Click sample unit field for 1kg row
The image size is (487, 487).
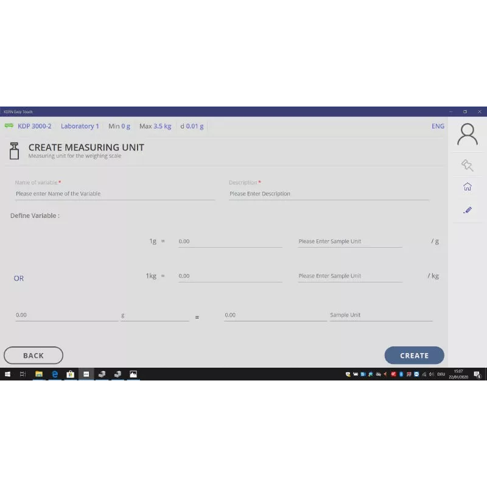click(349, 276)
